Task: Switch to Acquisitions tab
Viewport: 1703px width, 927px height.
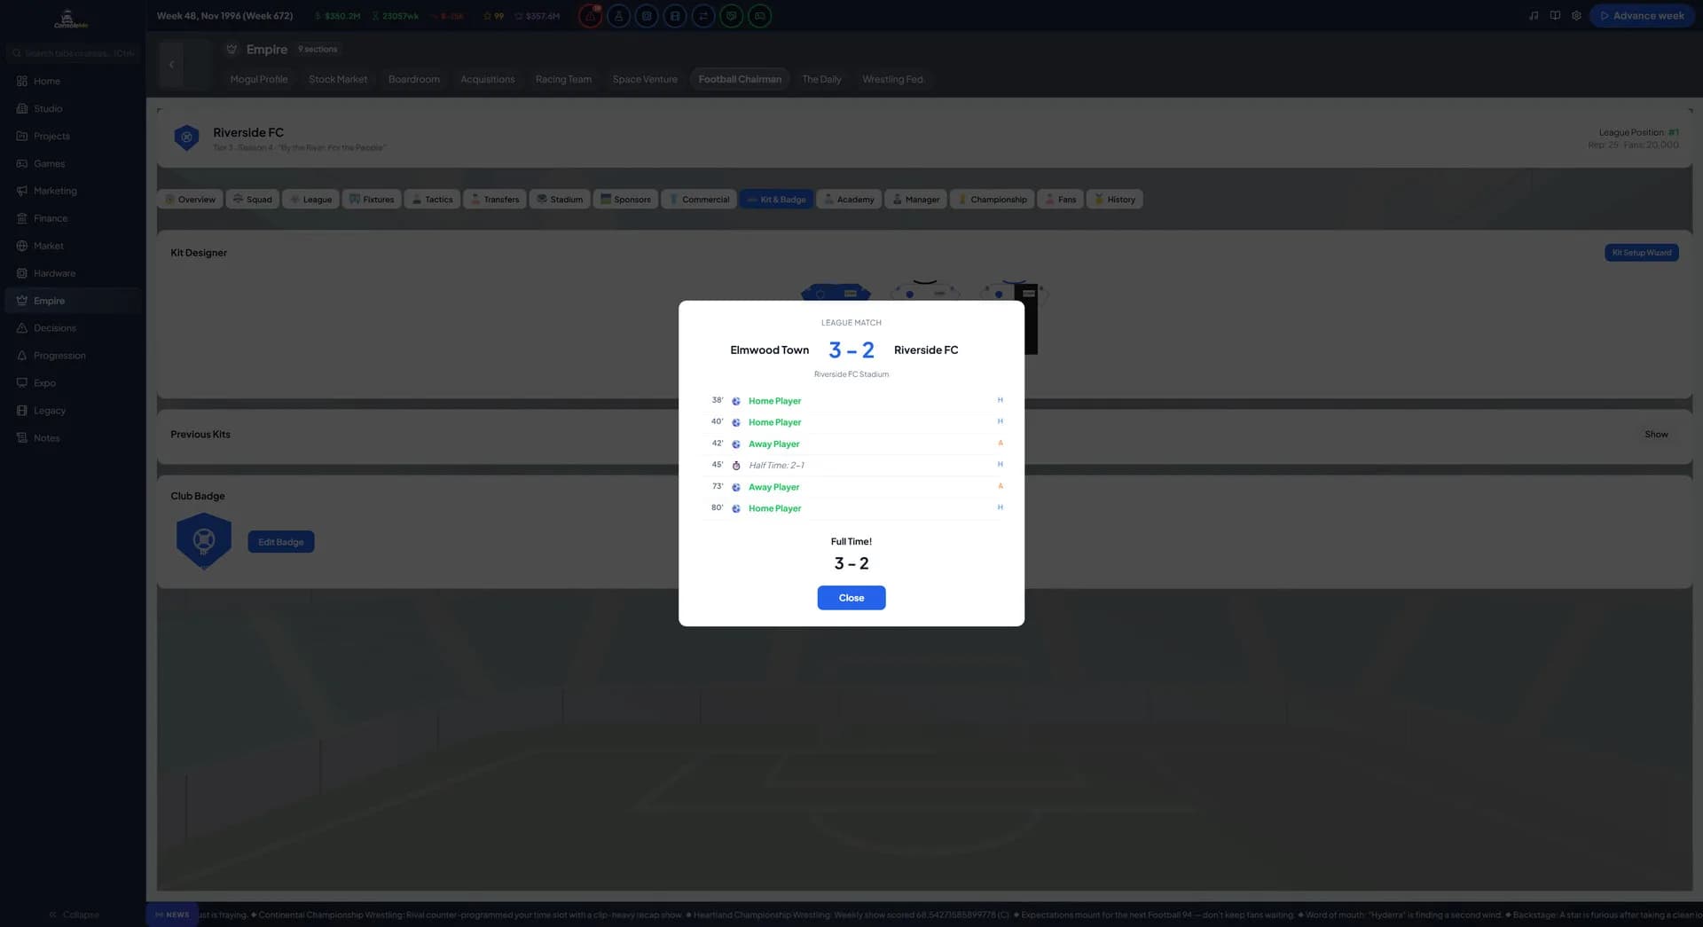Action: pyautogui.click(x=487, y=79)
